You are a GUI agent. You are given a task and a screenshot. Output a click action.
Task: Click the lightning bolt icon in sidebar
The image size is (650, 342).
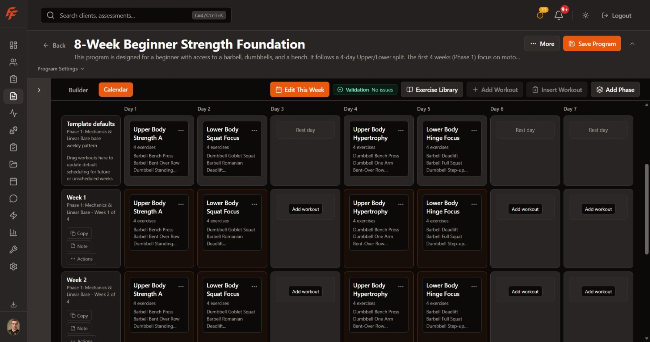13,215
